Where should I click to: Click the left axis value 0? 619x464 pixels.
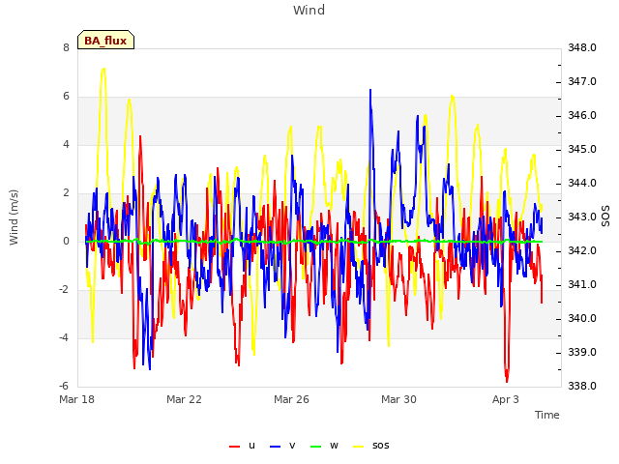(x=66, y=242)
